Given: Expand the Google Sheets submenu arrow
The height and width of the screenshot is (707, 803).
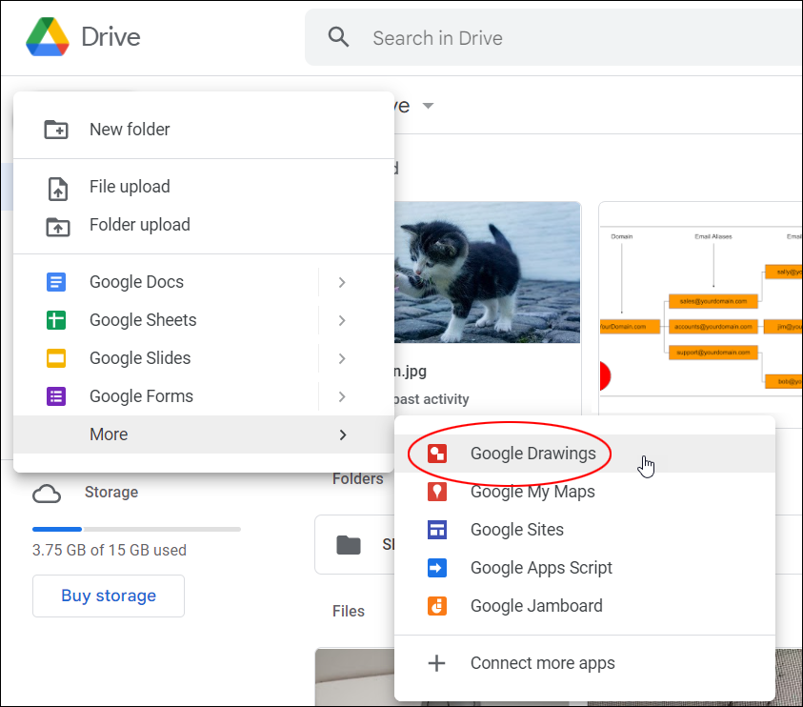Looking at the screenshot, I should point(342,321).
